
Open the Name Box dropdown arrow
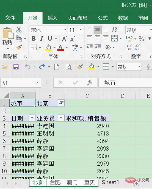pyautogui.click(x=37, y=83)
